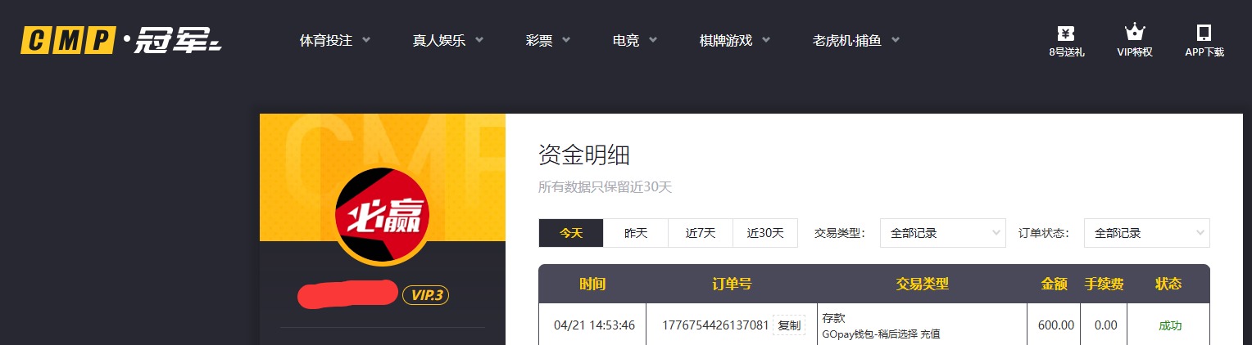Expand the arrow beside 电竞
Image resolution: width=1252 pixels, height=345 pixels.
click(652, 40)
